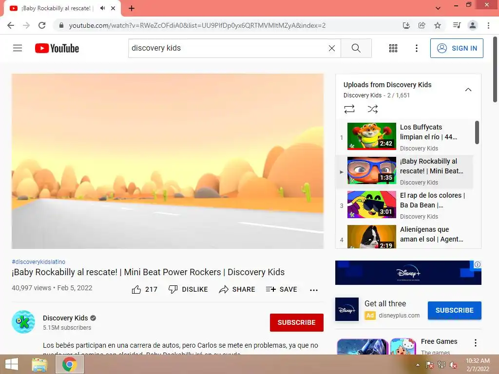Open #discoverykidslatino hashtag link
This screenshot has height=374, width=499.
coord(38,262)
